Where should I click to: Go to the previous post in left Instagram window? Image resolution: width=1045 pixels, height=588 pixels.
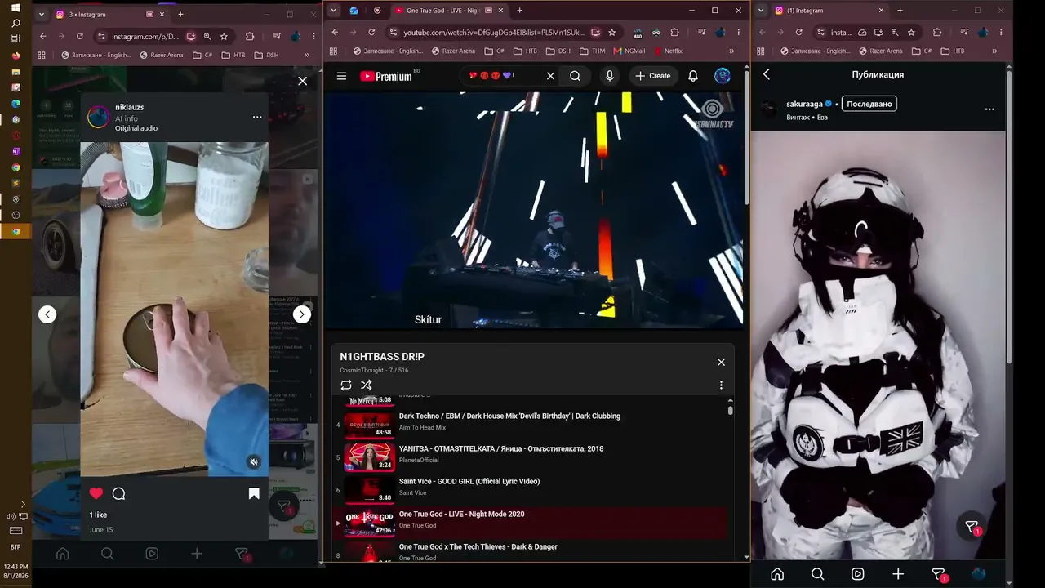point(47,314)
